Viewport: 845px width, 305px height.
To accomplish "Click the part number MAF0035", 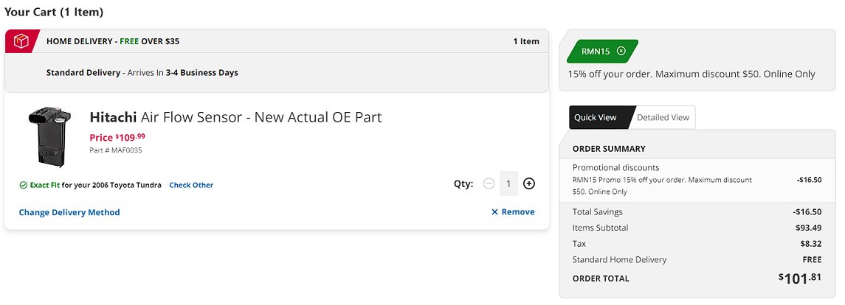I will pyautogui.click(x=116, y=150).
